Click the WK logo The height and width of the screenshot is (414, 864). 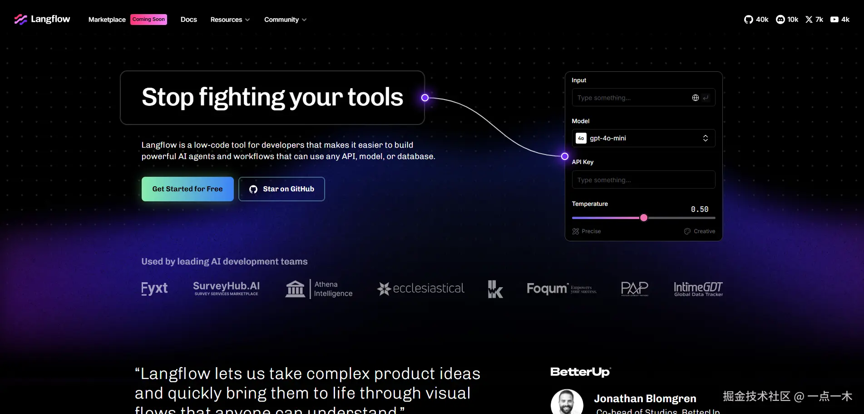pos(495,289)
